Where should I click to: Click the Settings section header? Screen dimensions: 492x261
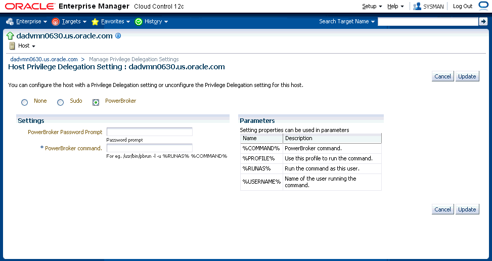click(31, 121)
